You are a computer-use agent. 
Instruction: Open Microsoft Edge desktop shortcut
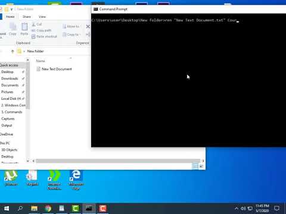[x=76, y=180]
